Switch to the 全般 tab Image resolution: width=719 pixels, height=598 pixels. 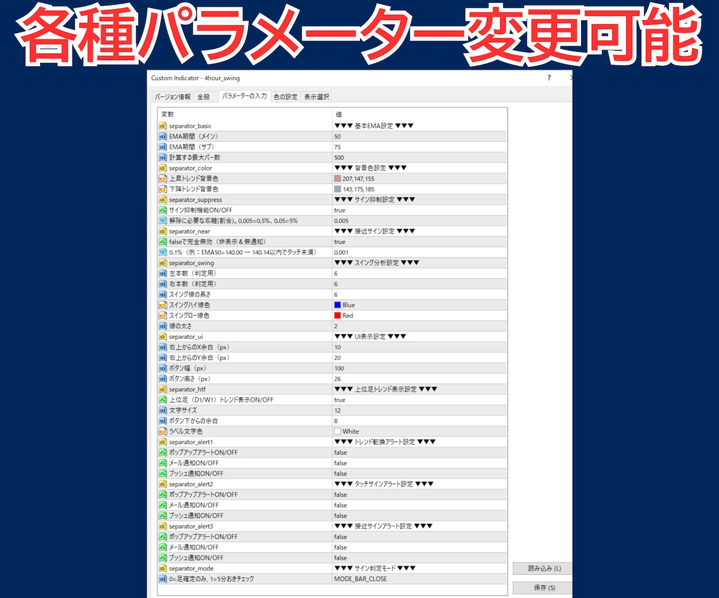coord(203,97)
